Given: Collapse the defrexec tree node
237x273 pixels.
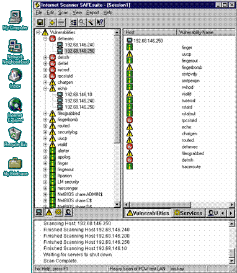Looking at the screenshot, I should 45,38.
